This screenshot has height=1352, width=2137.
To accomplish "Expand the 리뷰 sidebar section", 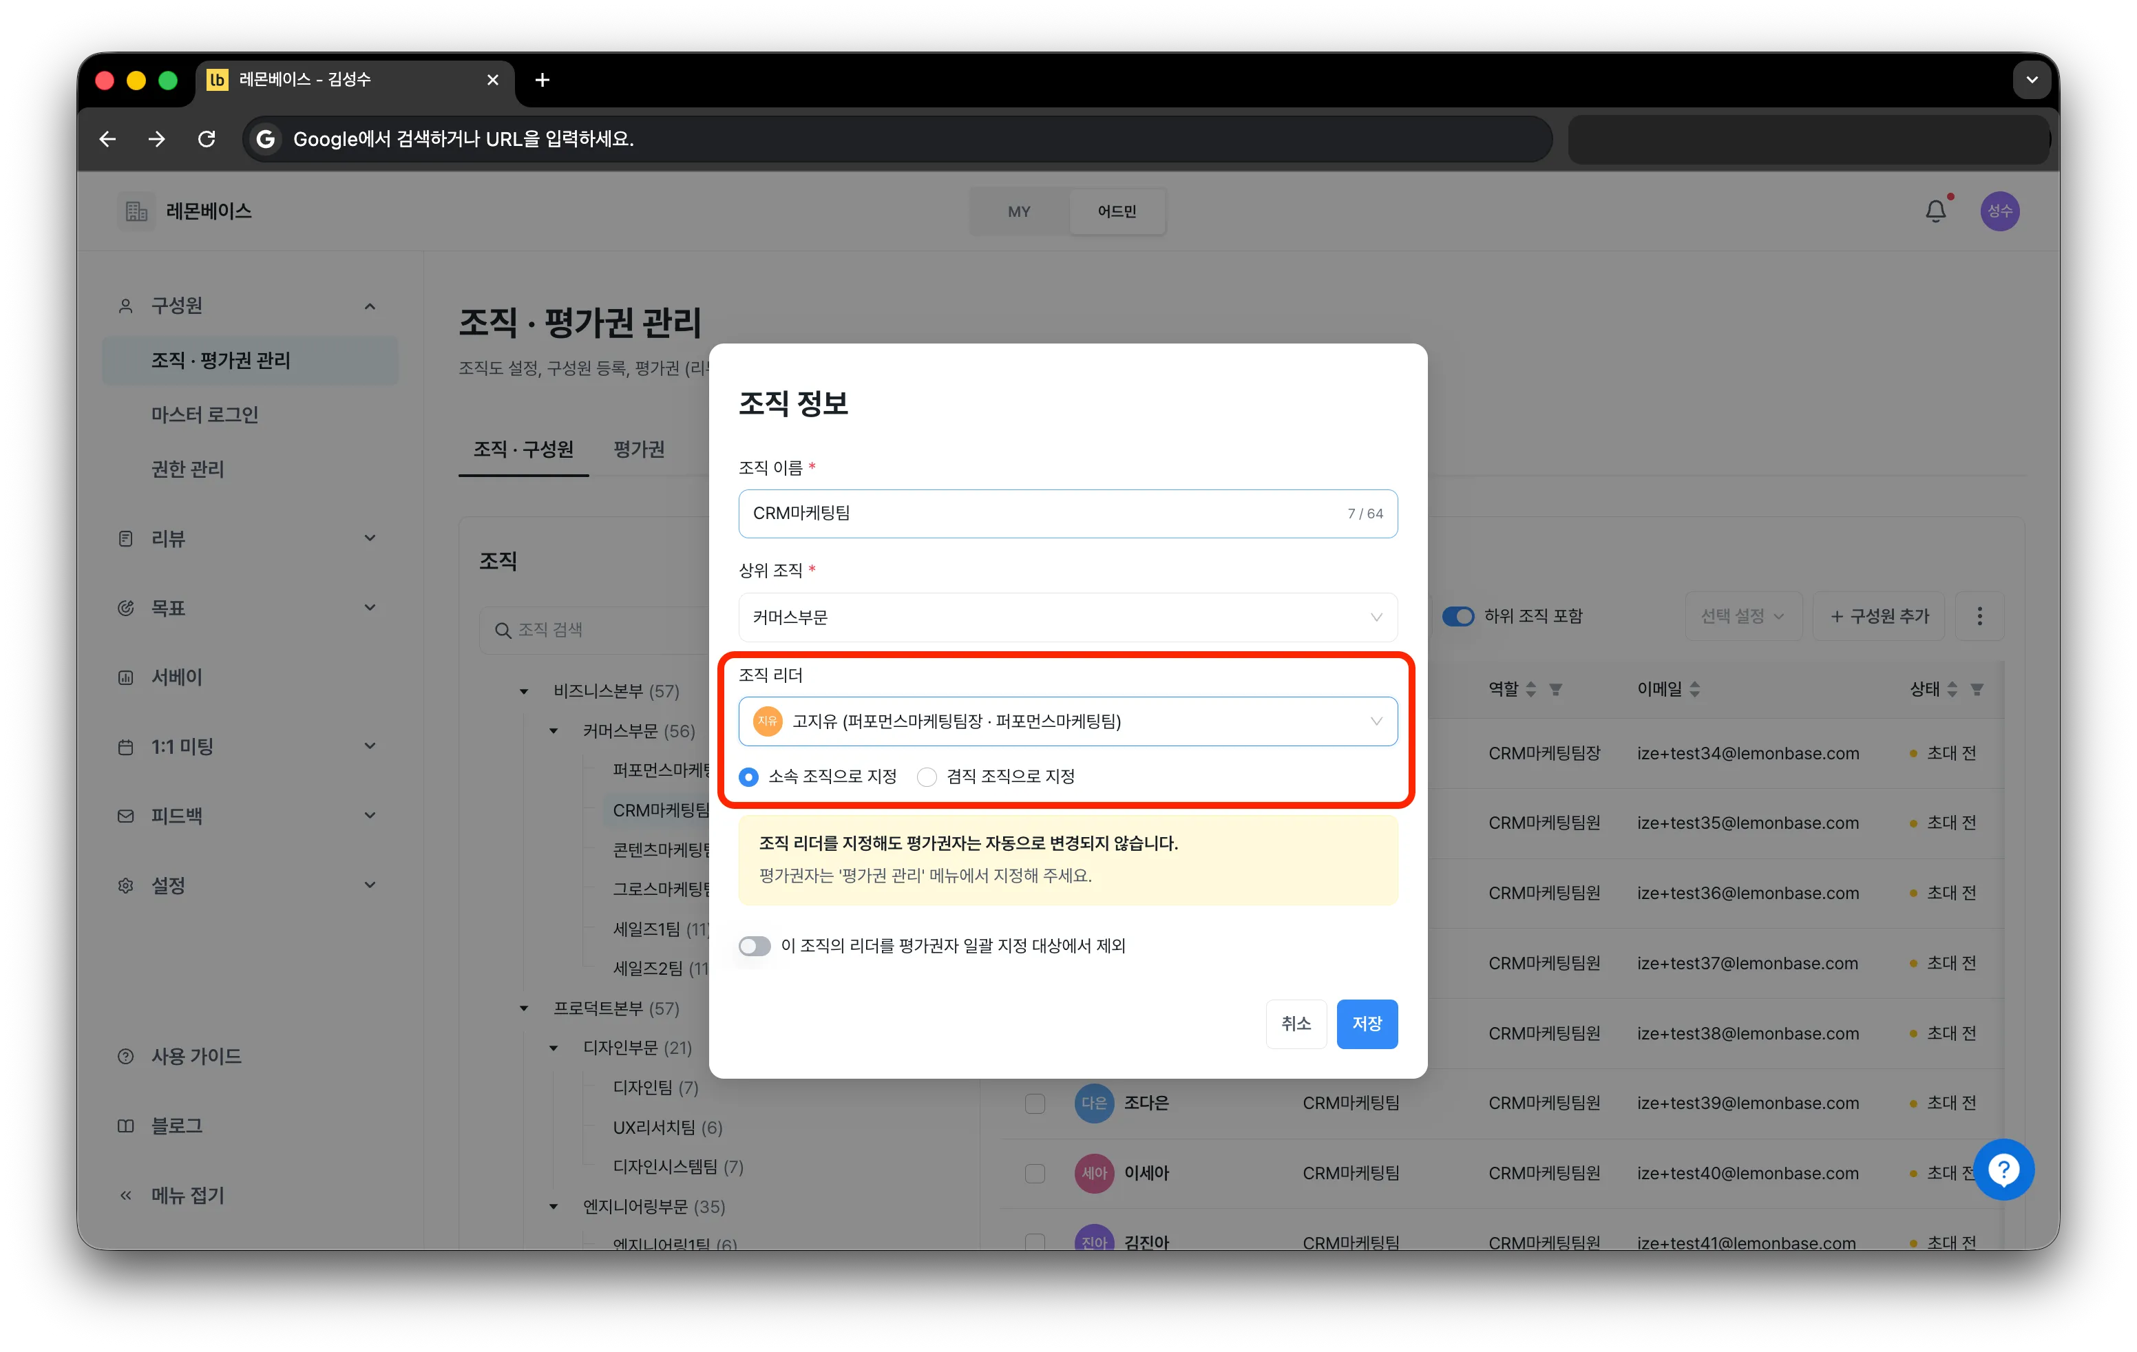I will coord(370,538).
